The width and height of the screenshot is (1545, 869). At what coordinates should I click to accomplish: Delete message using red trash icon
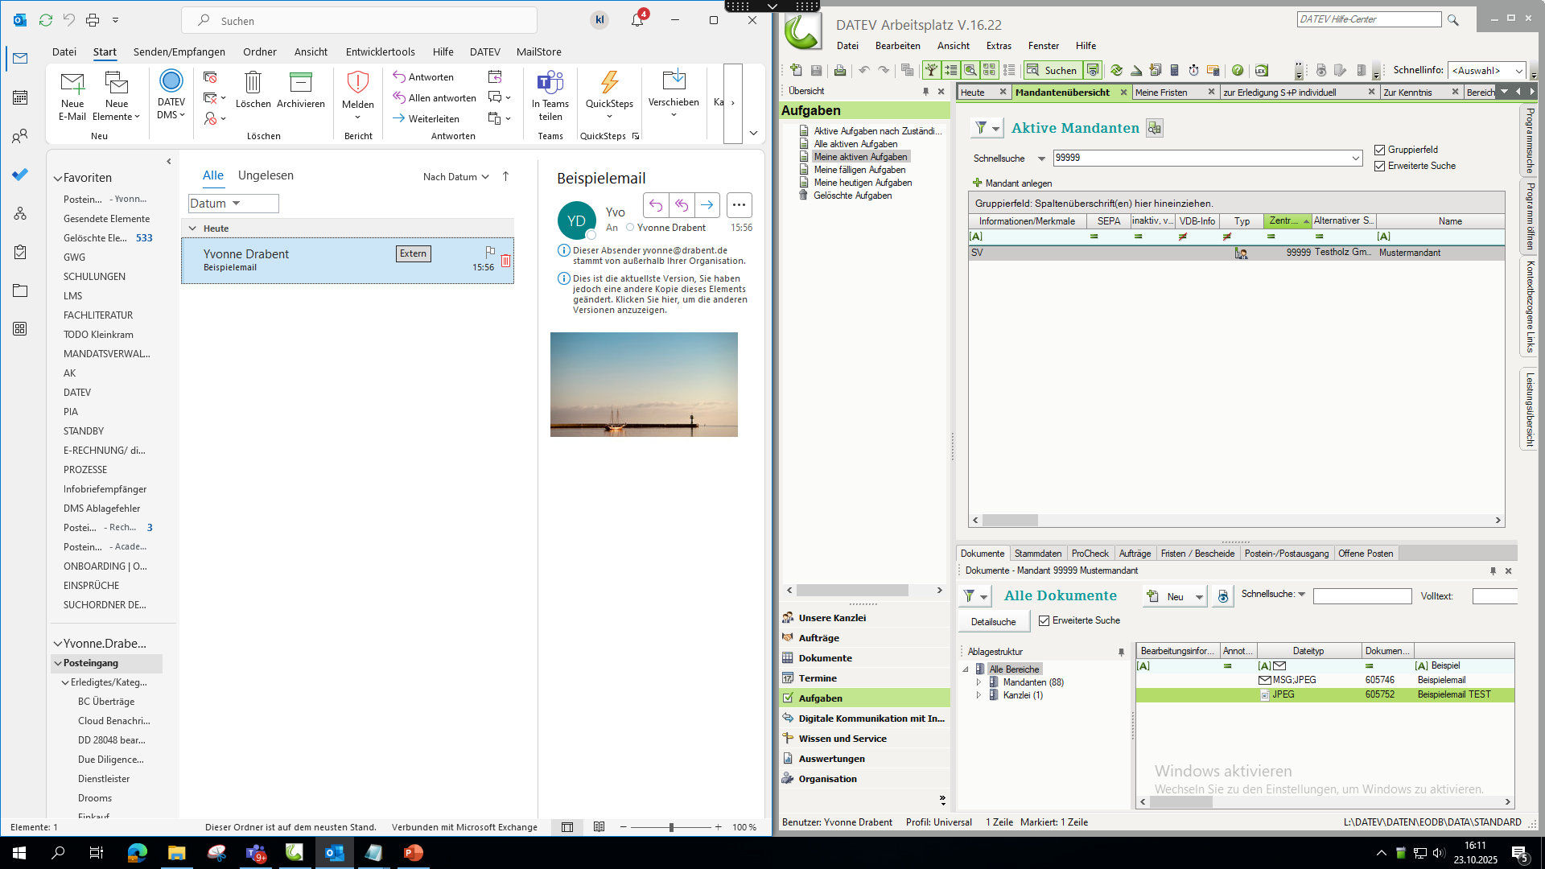(x=505, y=261)
